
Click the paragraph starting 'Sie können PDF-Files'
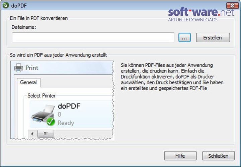tap(172, 77)
